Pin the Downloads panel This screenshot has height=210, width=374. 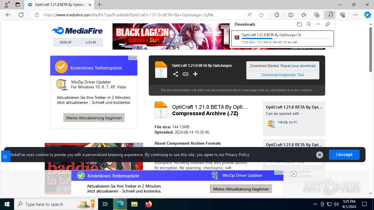pyautogui.click(x=328, y=24)
